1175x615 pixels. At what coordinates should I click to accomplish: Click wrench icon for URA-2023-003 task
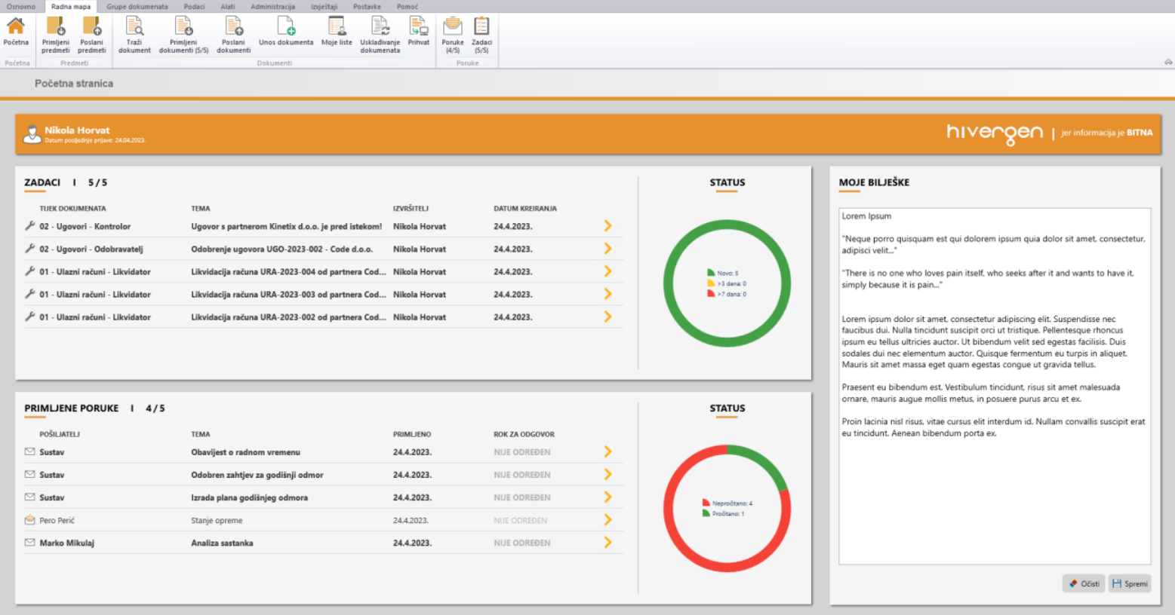[30, 294]
